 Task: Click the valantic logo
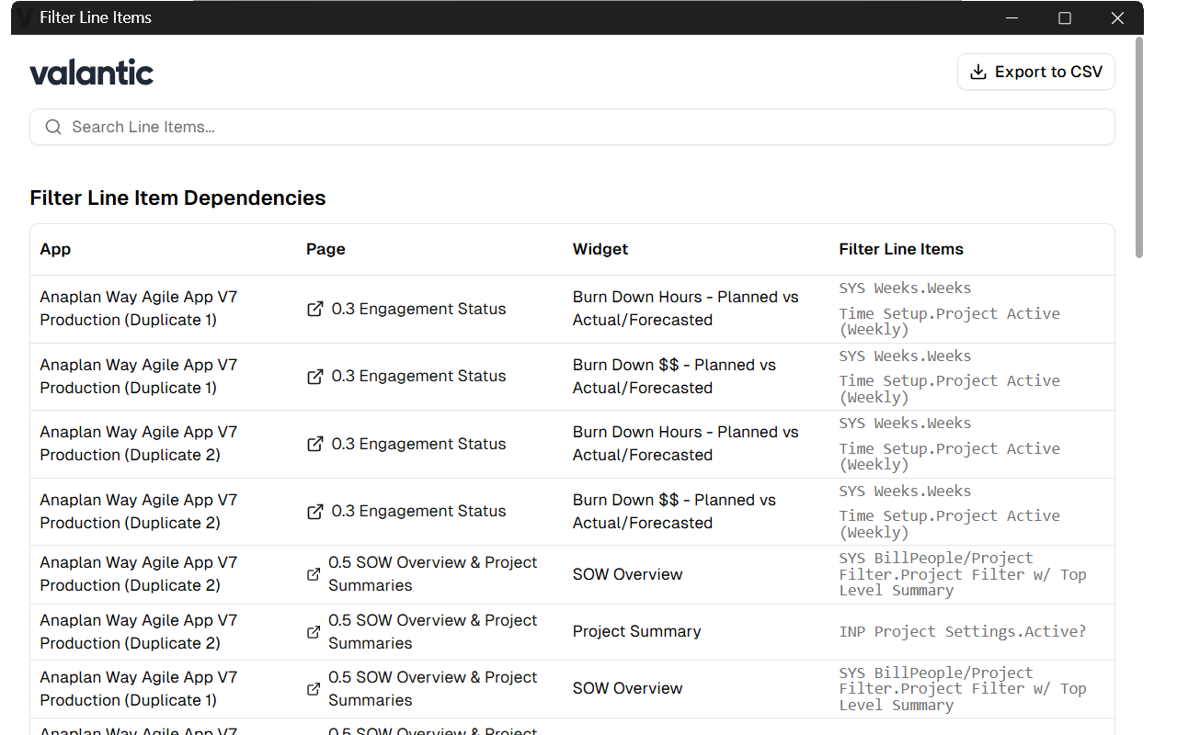pyautogui.click(x=92, y=72)
